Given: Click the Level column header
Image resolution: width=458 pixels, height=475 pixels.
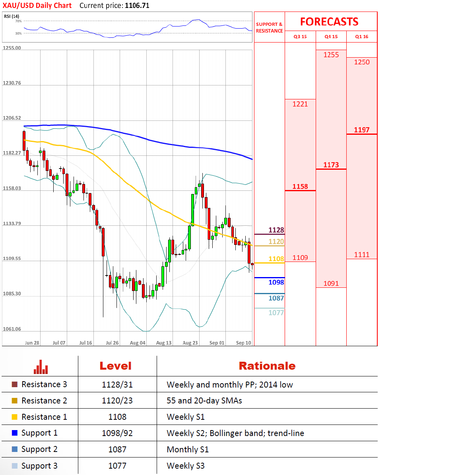Looking at the screenshot, I should [115, 366].
